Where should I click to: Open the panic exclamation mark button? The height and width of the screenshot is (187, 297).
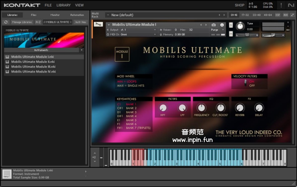point(281,5)
